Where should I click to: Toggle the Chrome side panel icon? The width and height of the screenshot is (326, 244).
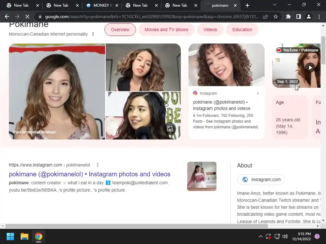pos(299,17)
